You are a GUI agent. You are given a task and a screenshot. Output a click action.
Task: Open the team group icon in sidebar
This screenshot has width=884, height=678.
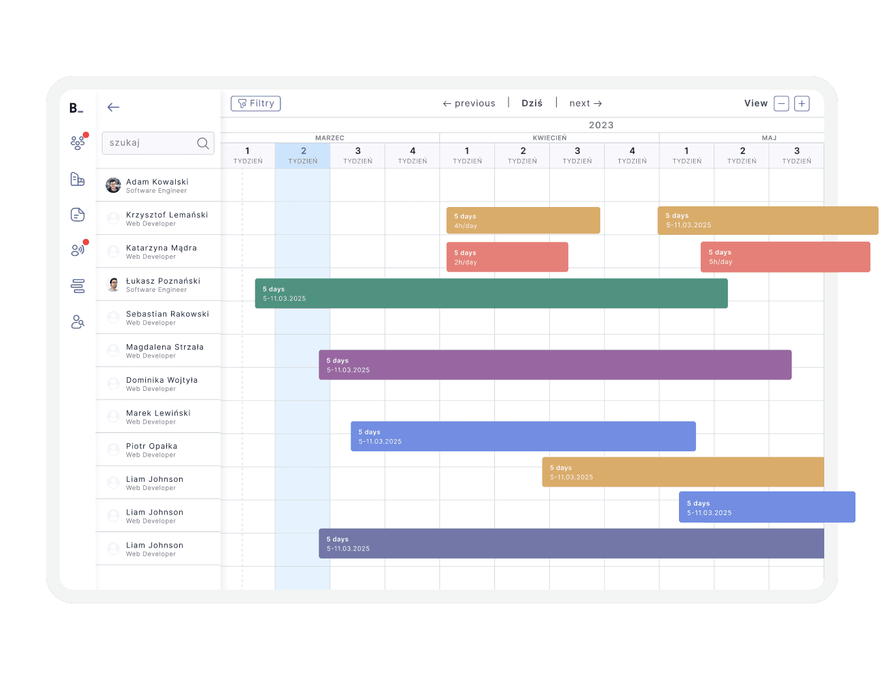pyautogui.click(x=77, y=143)
